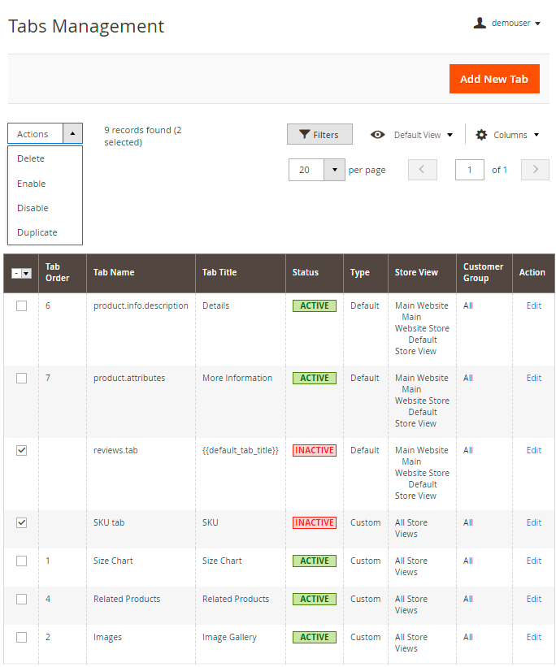Choose Enable from the Actions menu
Image resolution: width=556 pixels, height=667 pixels.
pos(32,184)
